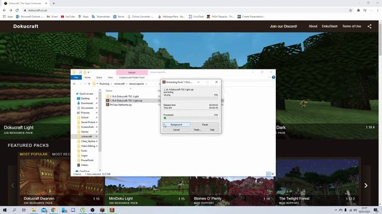Click the share icon on Dokucraft header
The image size is (382, 214).
point(369,26)
